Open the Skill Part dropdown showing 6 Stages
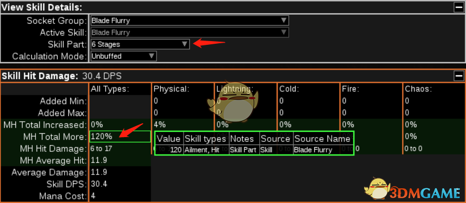The height and width of the screenshot is (203, 466). click(140, 44)
